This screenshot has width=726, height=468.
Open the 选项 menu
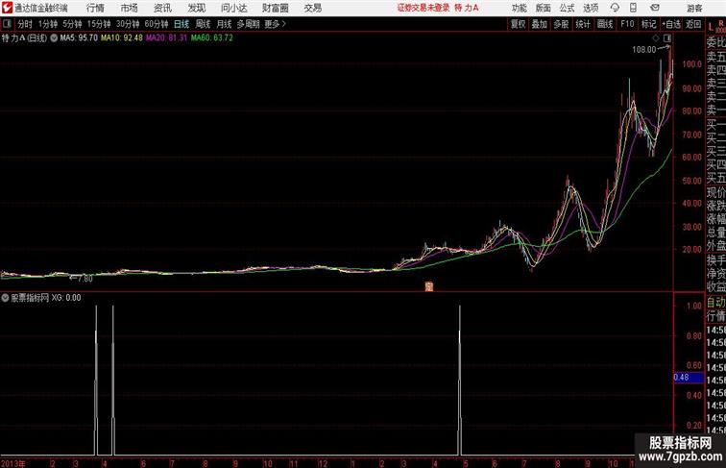[x=591, y=8]
